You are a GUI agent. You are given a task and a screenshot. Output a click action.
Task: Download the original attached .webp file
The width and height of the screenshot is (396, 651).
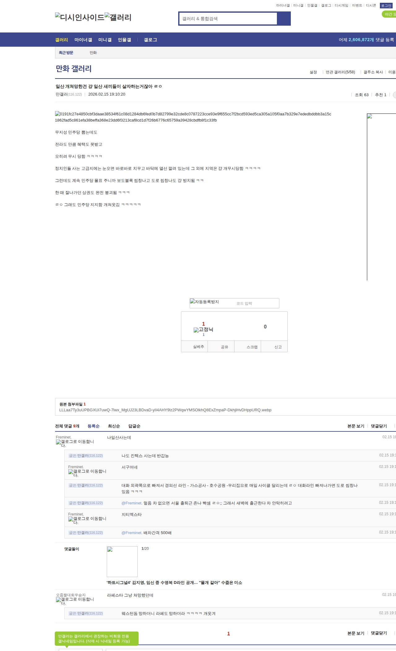[165, 410]
